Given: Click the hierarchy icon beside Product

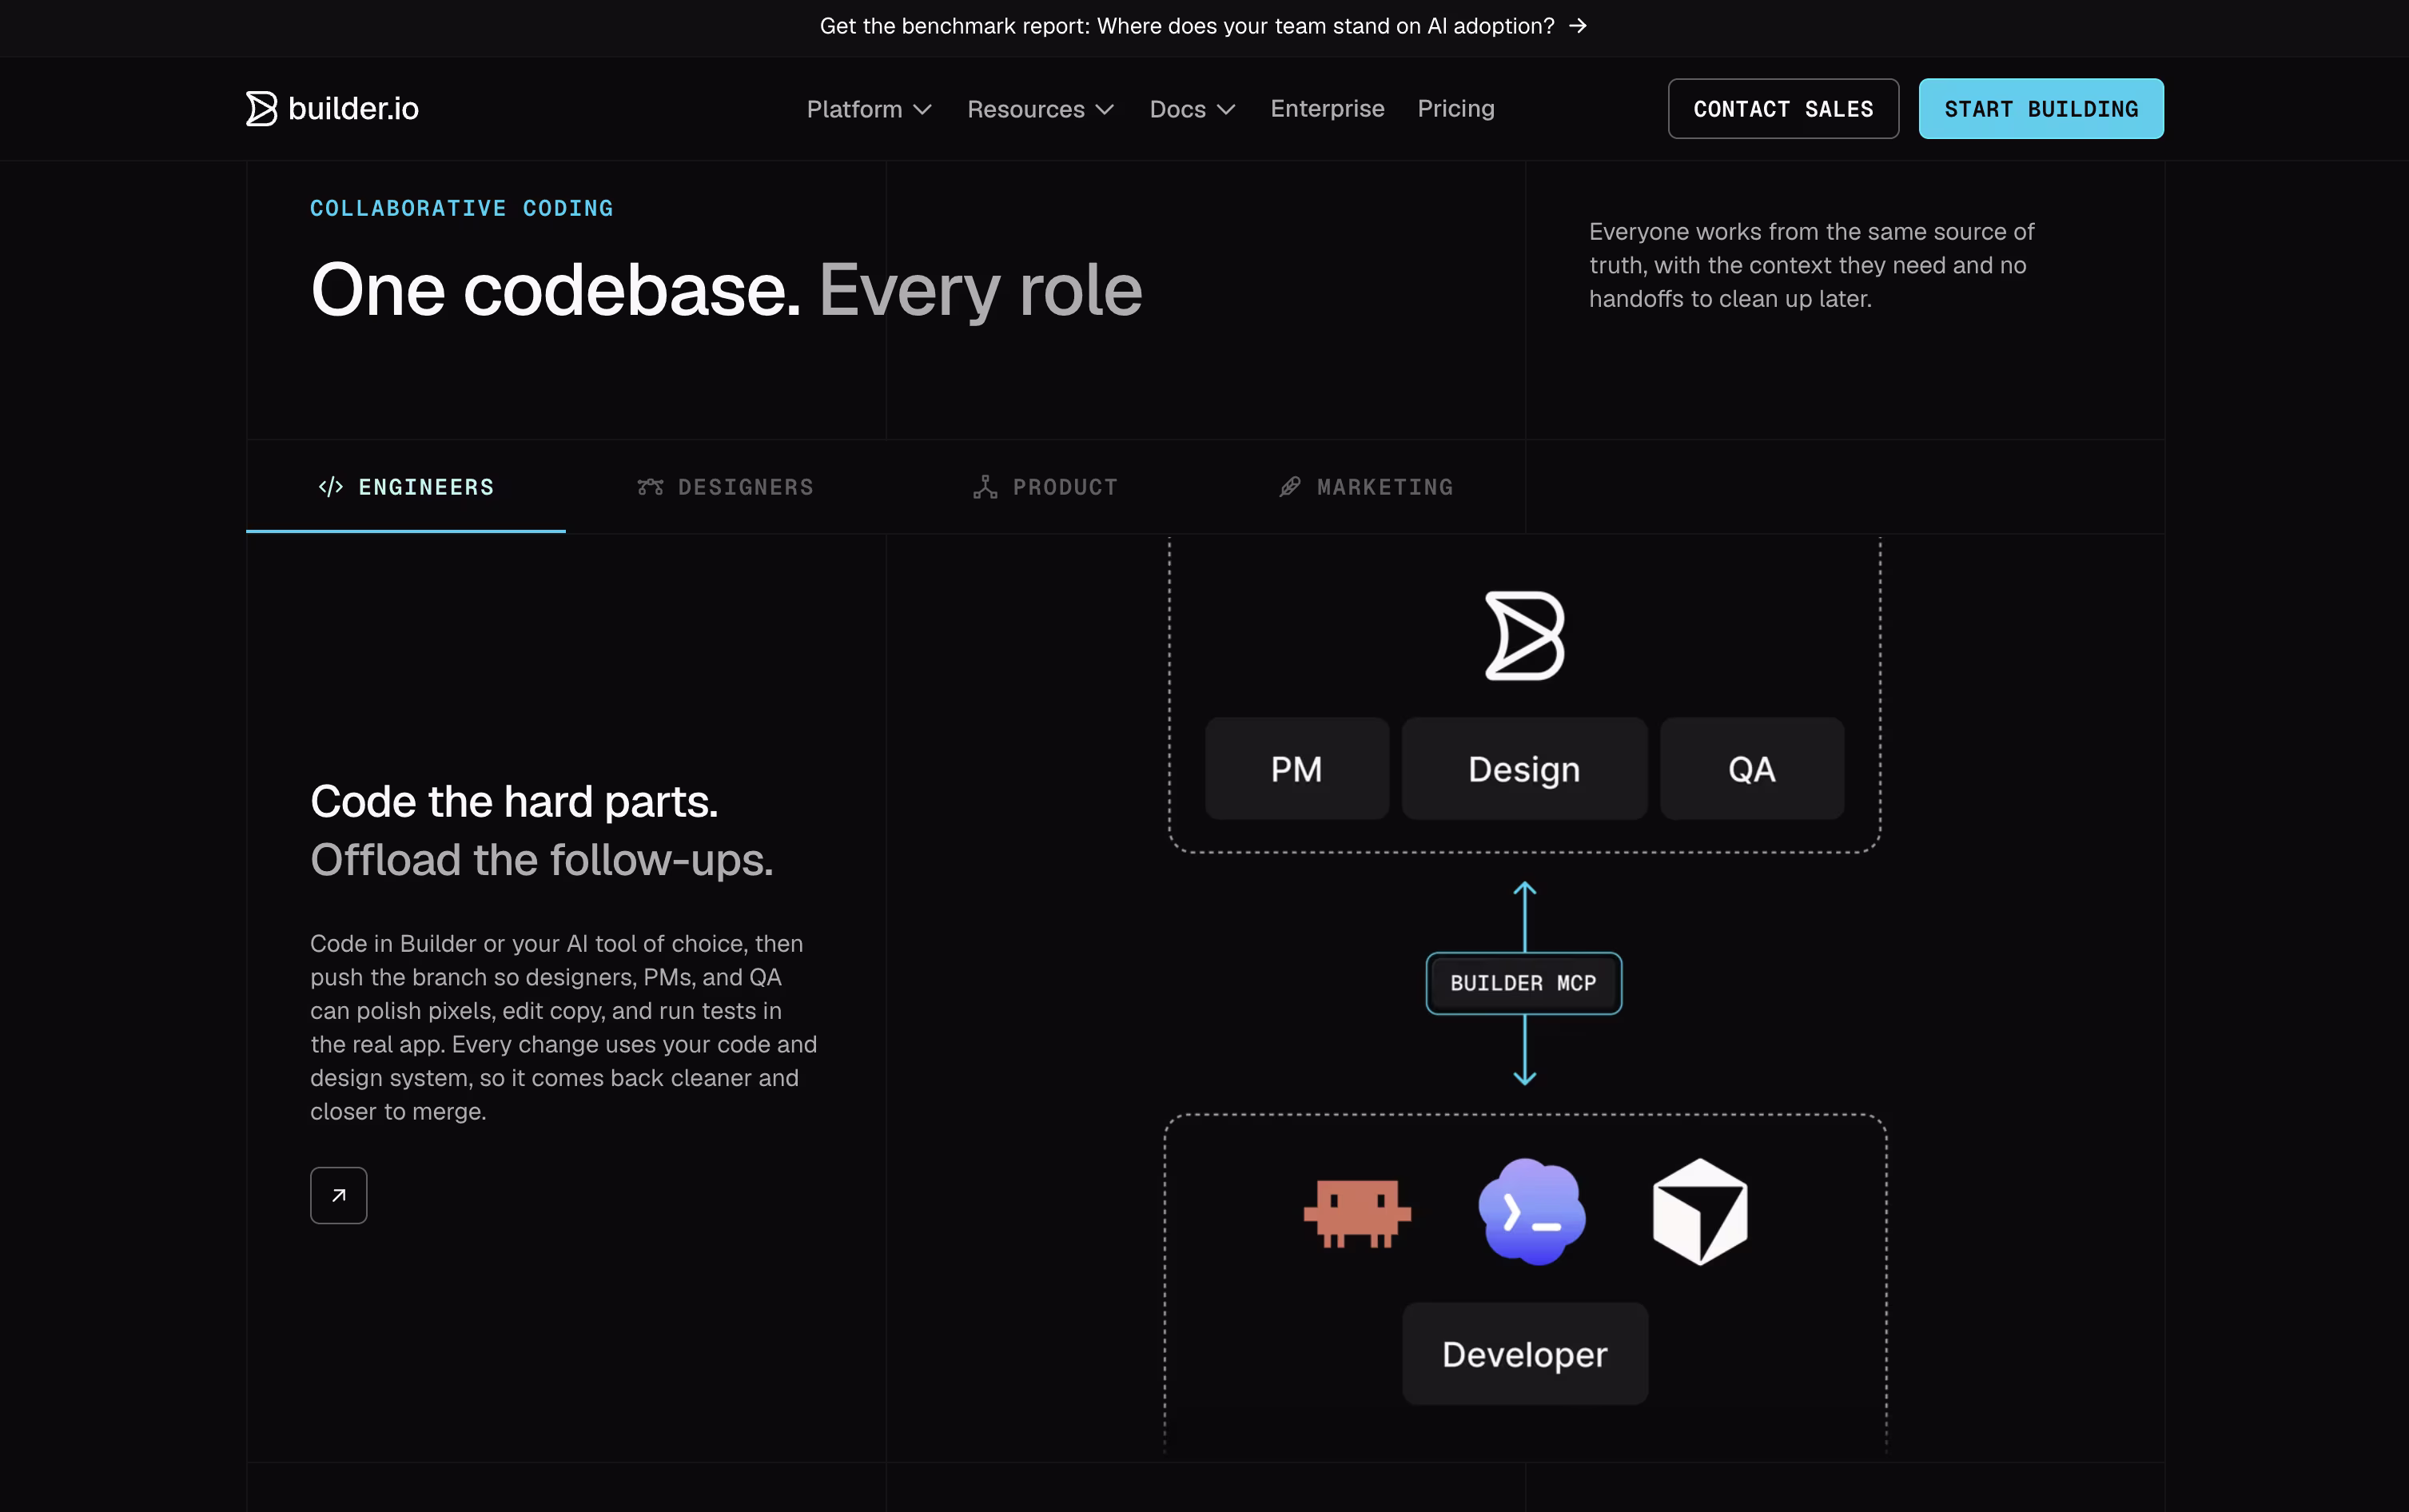Looking at the screenshot, I should (985, 487).
